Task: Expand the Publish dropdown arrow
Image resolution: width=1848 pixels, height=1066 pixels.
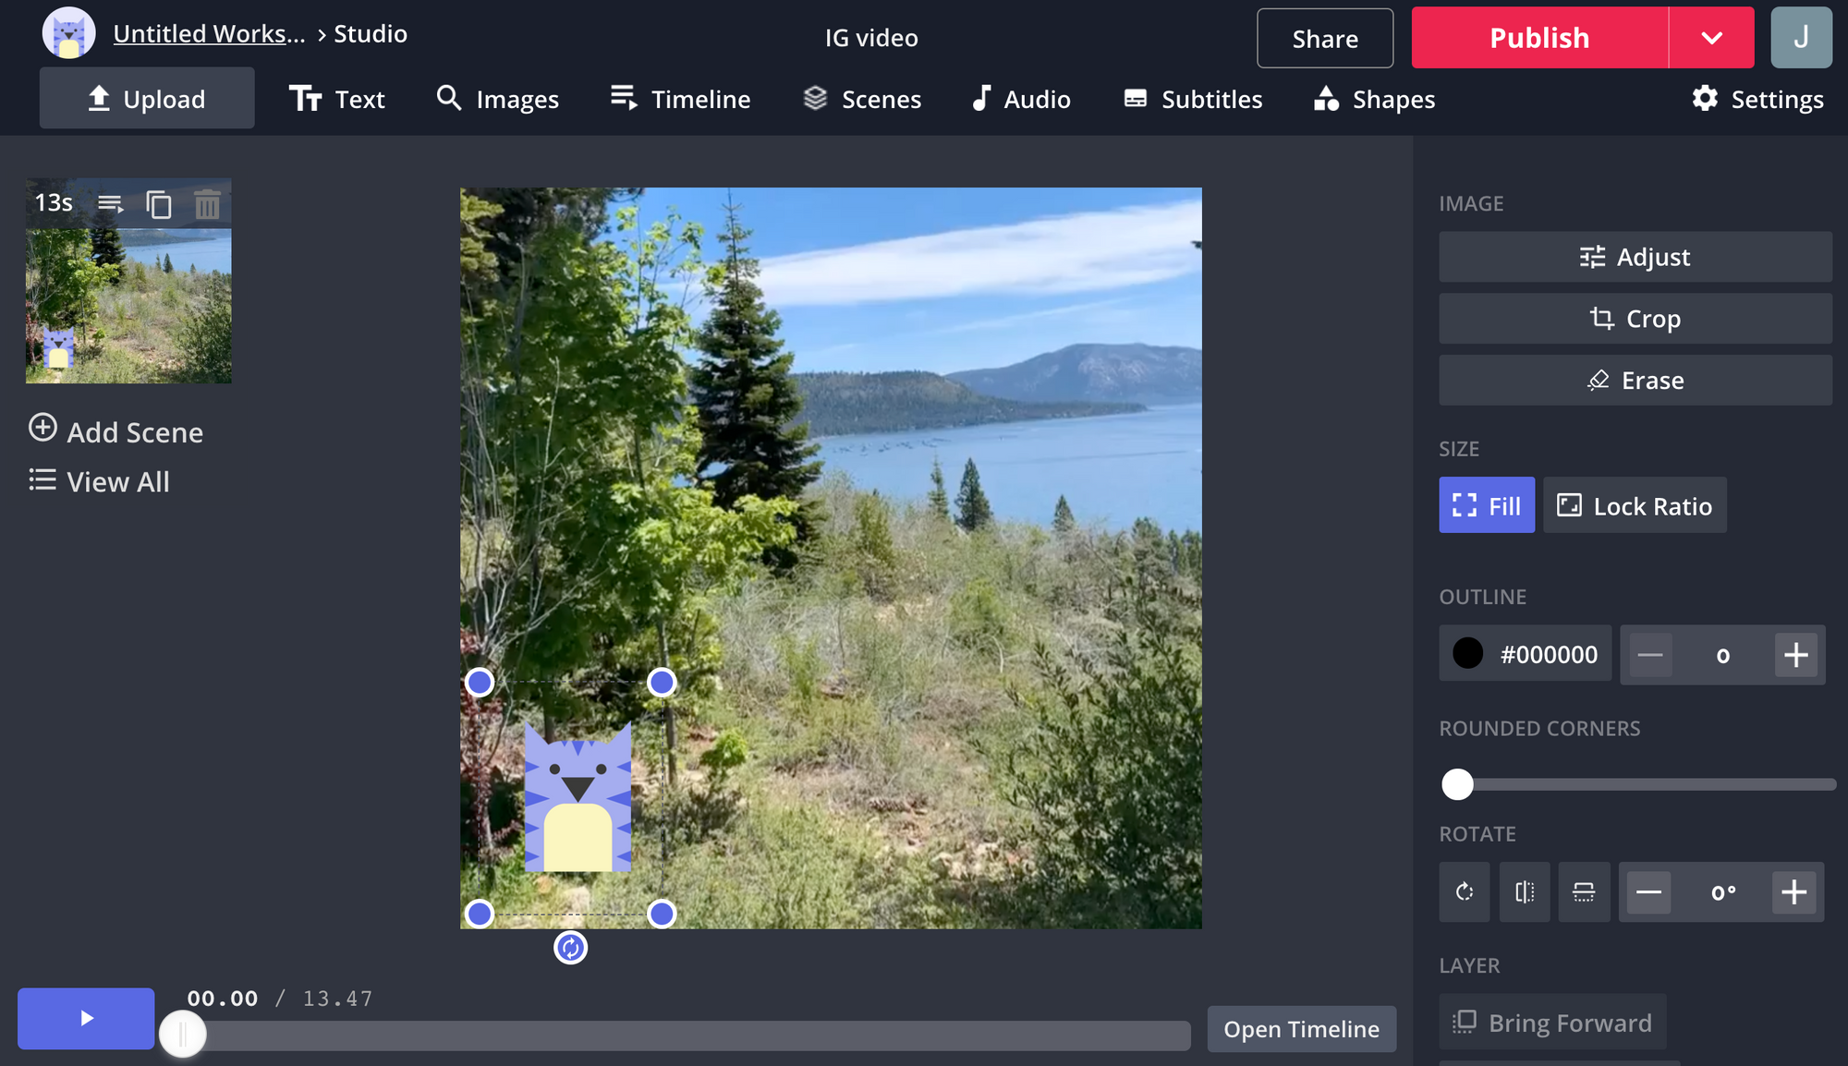Action: click(x=1711, y=38)
